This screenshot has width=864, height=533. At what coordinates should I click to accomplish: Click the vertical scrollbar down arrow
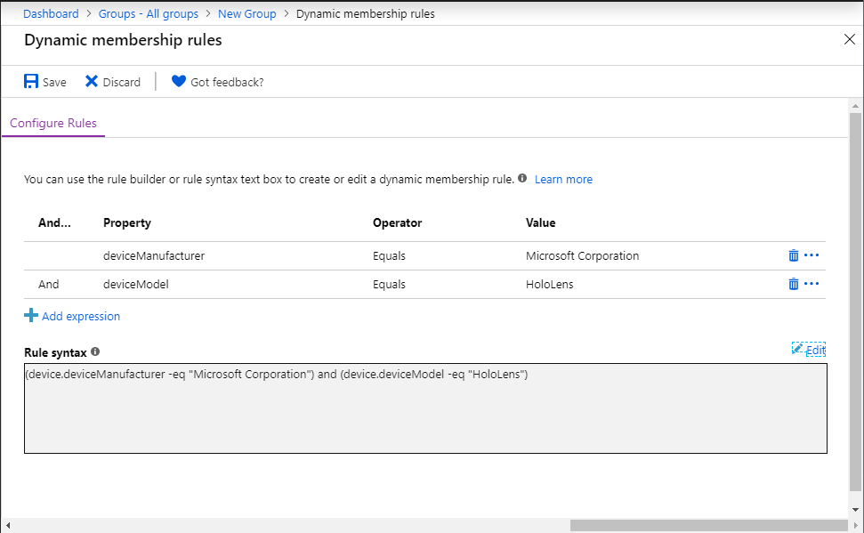tap(855, 510)
